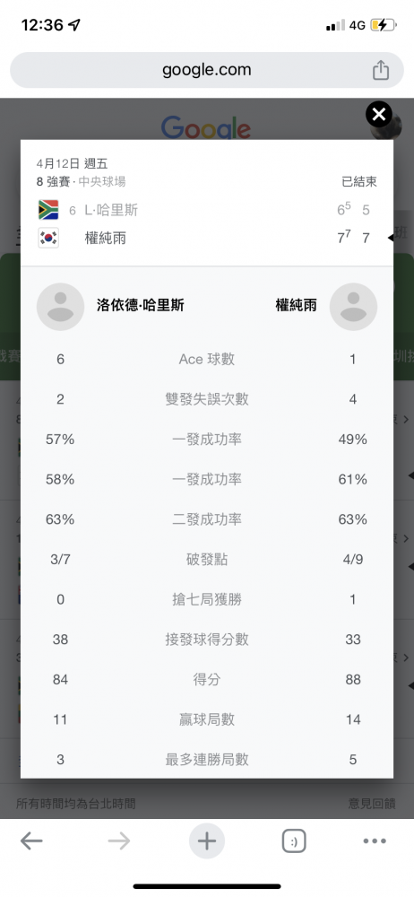Tap the forward arrow in bottom toolbar

pyautogui.click(x=119, y=841)
